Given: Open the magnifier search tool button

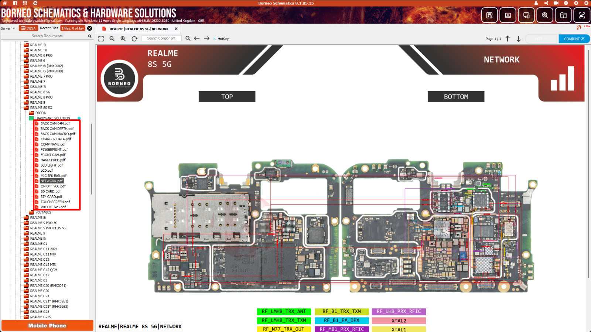Looking at the screenshot, I should click(545, 15).
